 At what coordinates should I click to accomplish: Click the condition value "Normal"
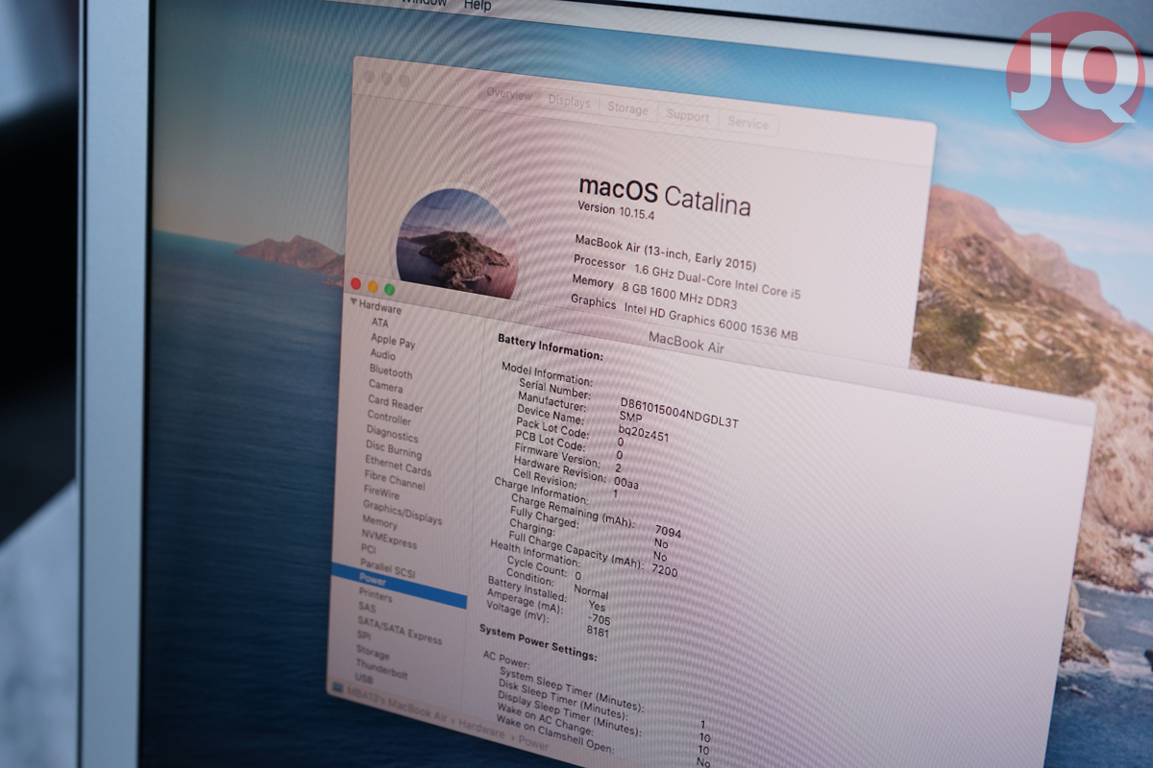591,592
